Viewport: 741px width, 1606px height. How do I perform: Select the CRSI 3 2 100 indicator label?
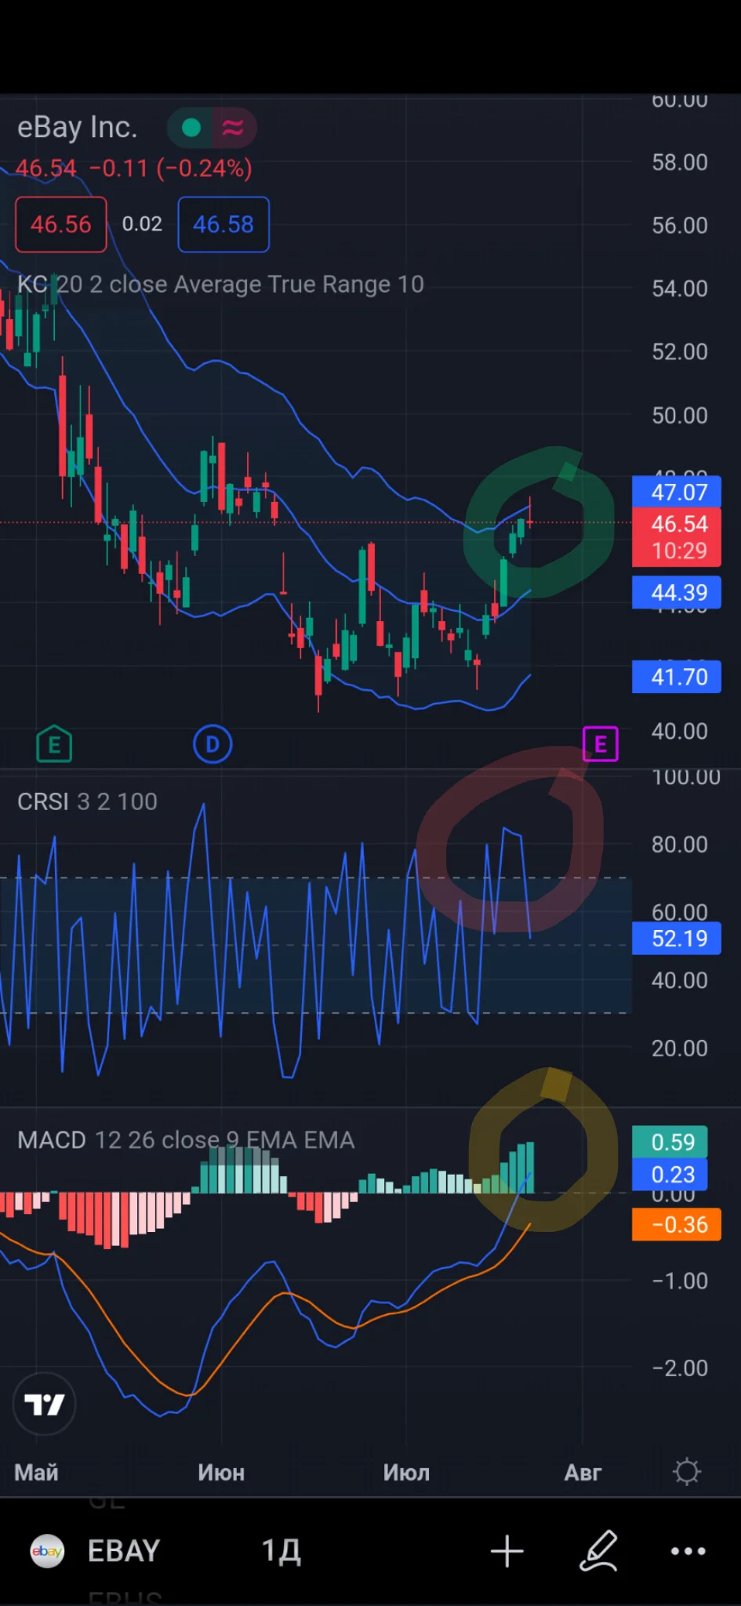click(x=87, y=801)
